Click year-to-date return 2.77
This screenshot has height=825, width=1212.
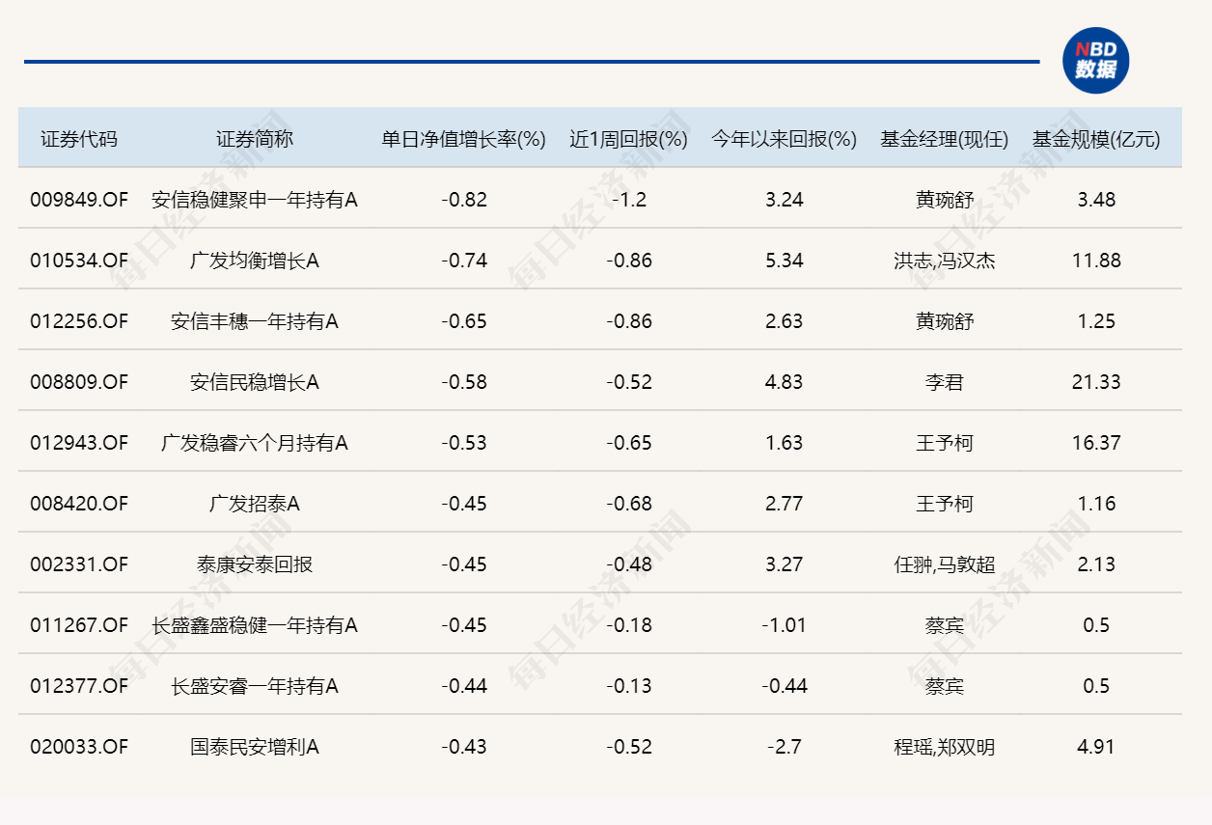pyautogui.click(x=784, y=504)
